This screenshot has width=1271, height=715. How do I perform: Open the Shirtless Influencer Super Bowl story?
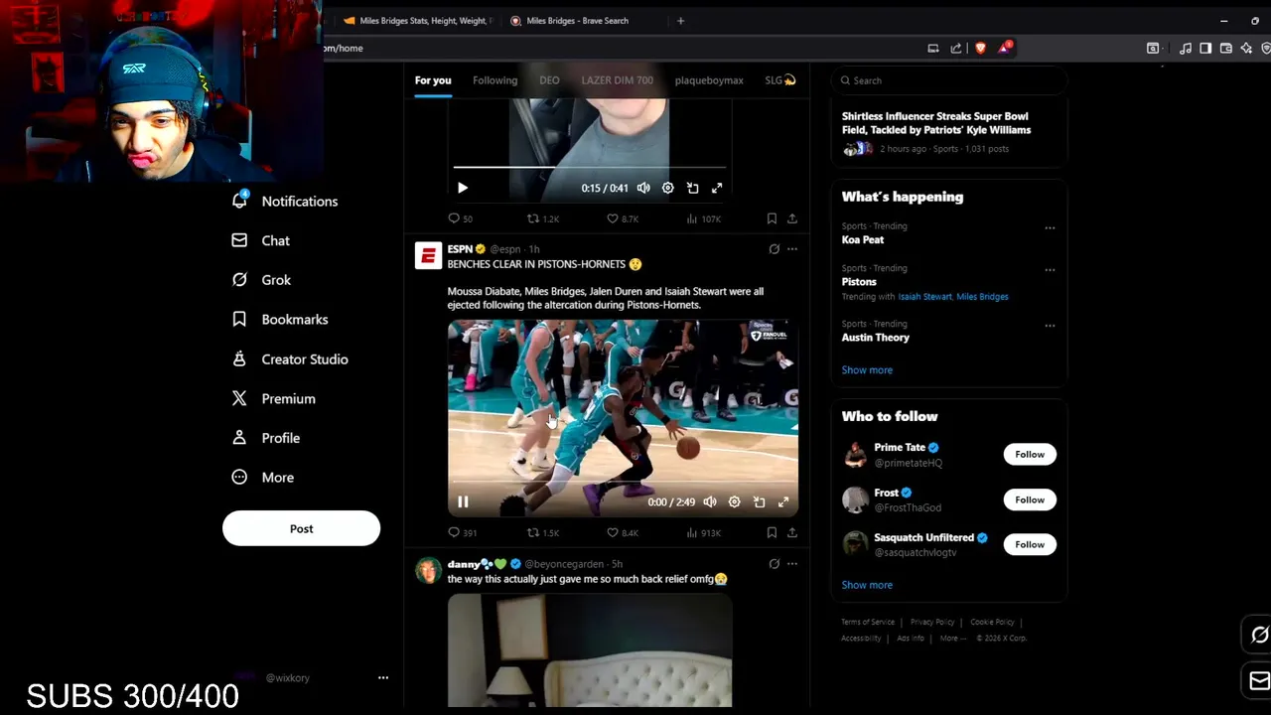click(936, 123)
